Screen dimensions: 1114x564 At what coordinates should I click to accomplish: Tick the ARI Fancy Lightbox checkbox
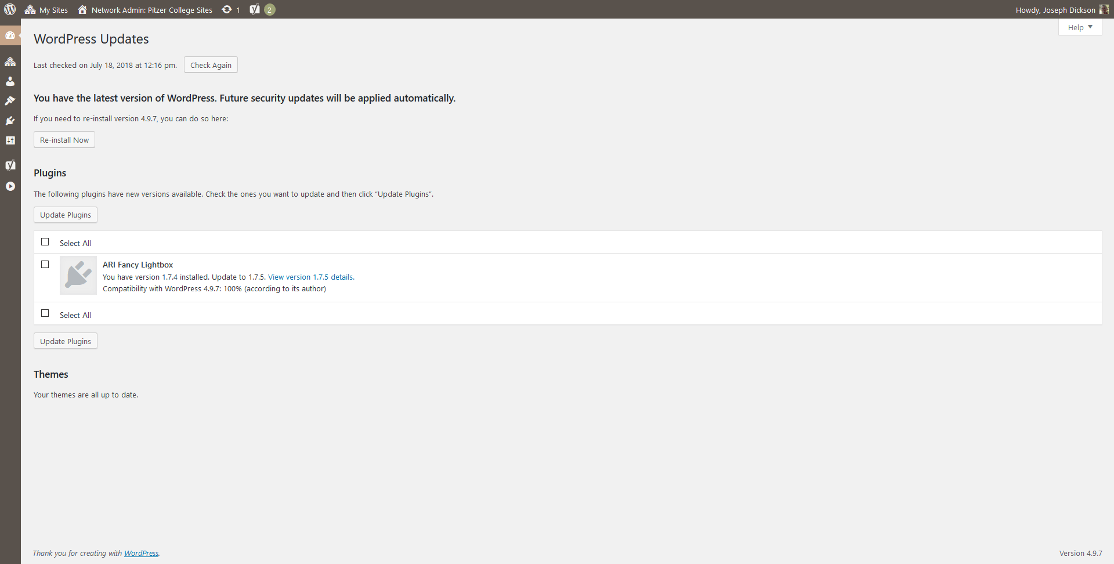[45, 265]
